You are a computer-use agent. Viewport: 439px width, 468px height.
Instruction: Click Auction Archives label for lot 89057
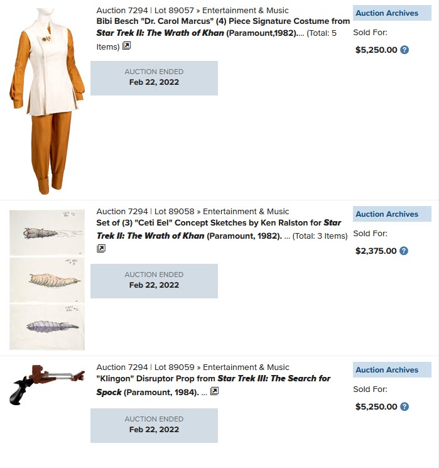[392, 13]
